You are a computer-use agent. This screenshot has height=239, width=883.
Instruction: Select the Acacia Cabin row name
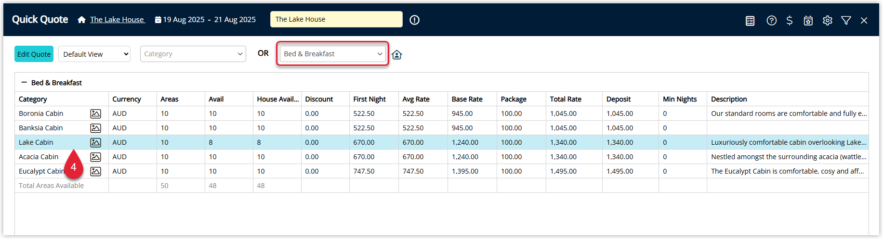[x=39, y=157]
